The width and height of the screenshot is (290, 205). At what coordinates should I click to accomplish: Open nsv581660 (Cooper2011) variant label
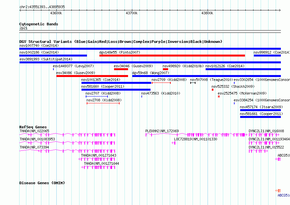[103, 86]
